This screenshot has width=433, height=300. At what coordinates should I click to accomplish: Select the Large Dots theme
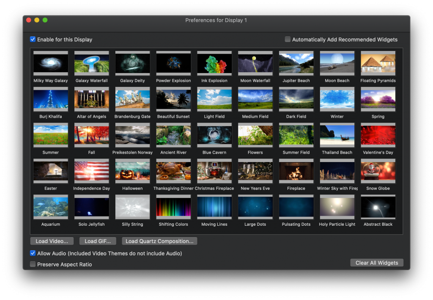coord(255,207)
